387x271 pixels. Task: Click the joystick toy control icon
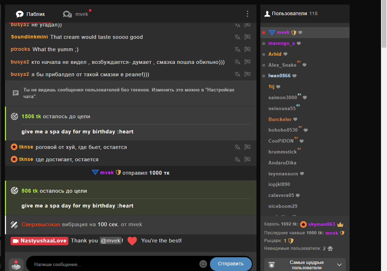coord(16,265)
